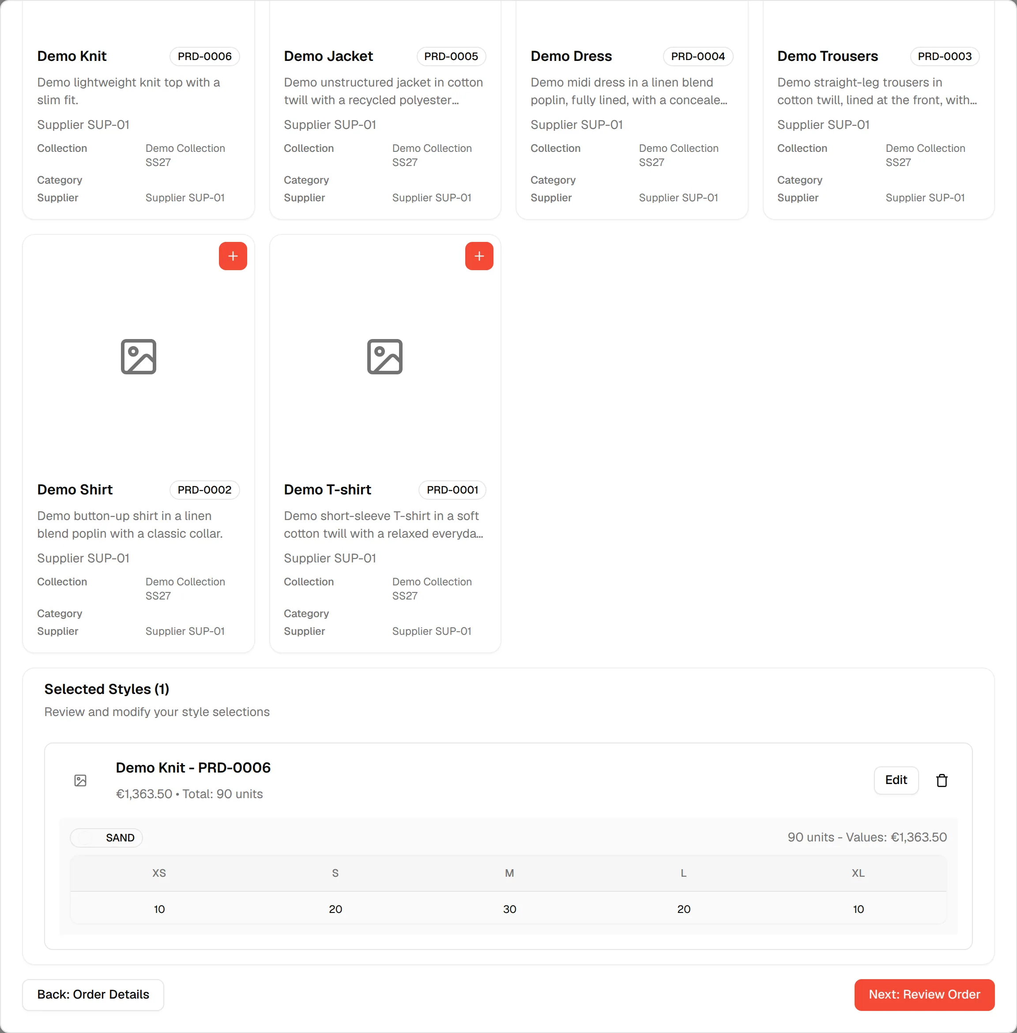1017x1033 pixels.
Task: Click the small Demo Knit selected-style thumbnail
Action: coord(80,780)
